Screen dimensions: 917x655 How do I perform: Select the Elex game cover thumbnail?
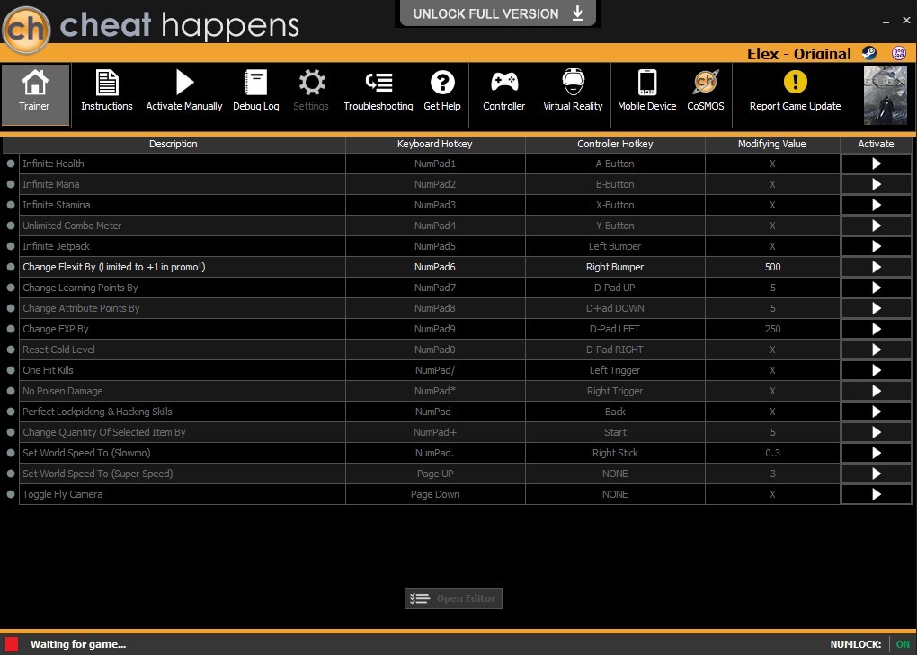(x=886, y=95)
